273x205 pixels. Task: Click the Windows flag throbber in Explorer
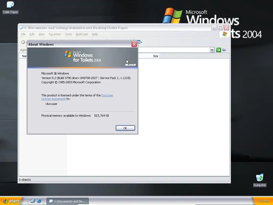click(224, 34)
